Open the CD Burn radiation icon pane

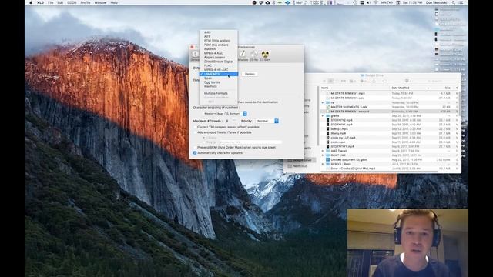tap(265, 55)
